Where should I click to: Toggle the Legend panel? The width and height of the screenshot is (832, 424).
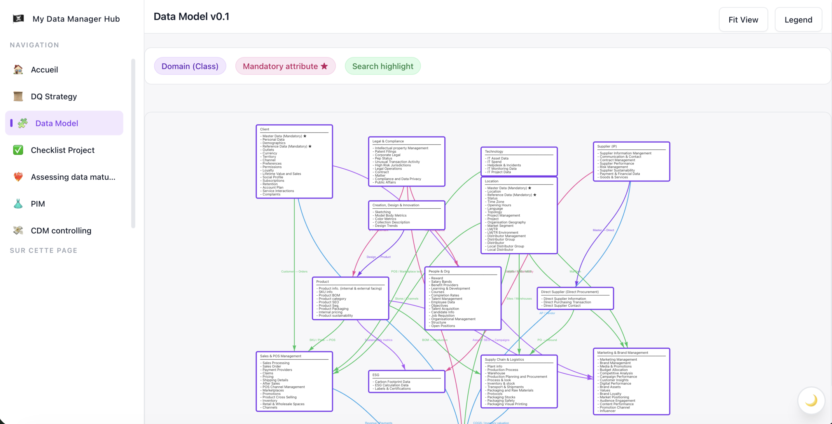(x=798, y=20)
